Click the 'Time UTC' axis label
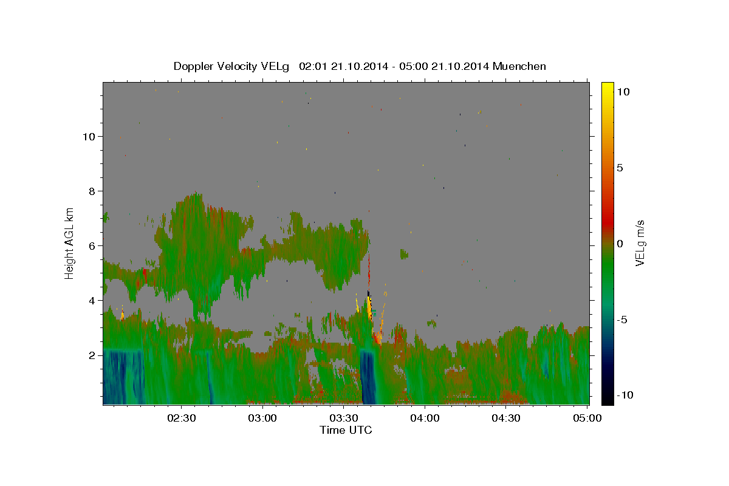 coord(346,430)
